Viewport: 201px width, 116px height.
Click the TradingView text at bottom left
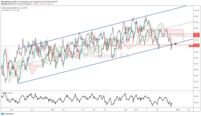point(9,114)
